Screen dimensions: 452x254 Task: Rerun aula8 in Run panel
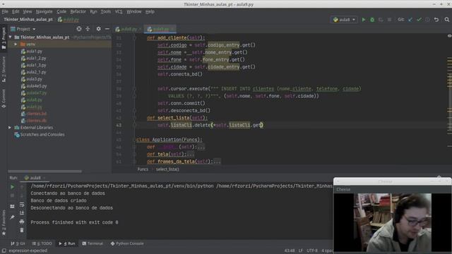[x=12, y=187]
